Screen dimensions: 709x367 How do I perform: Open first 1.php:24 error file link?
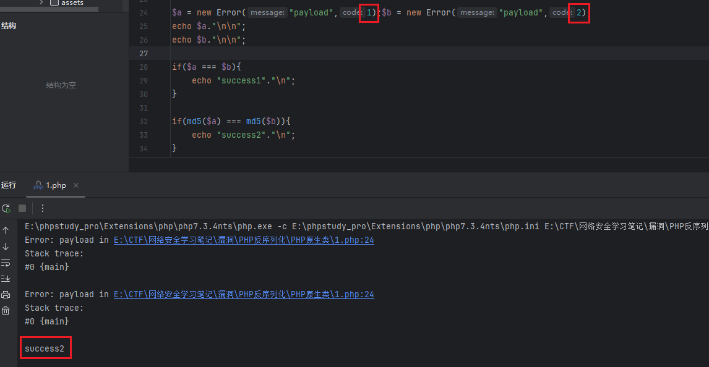(x=244, y=240)
